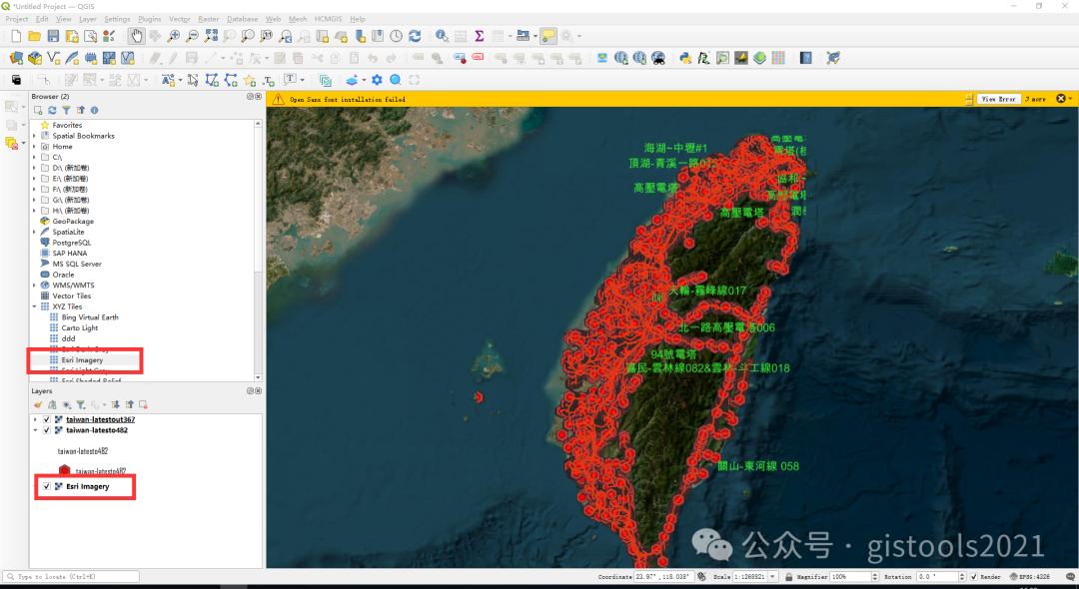Open the Data Source Manager
The width and height of the screenshot is (1079, 589).
[x=17, y=59]
